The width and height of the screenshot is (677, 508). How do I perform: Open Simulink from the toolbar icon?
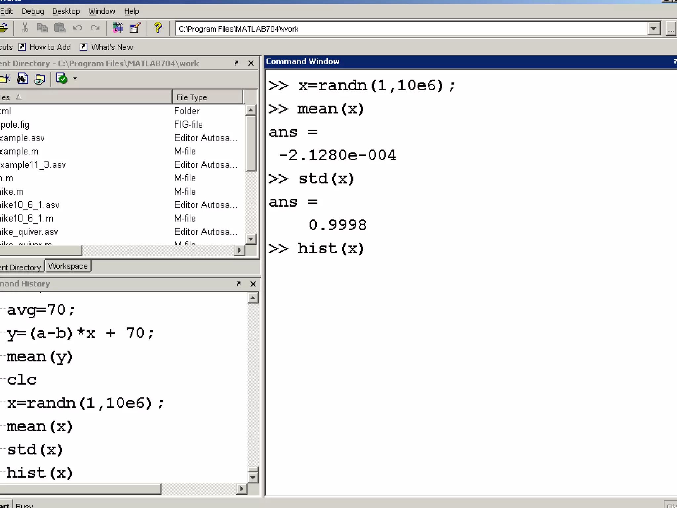(117, 28)
